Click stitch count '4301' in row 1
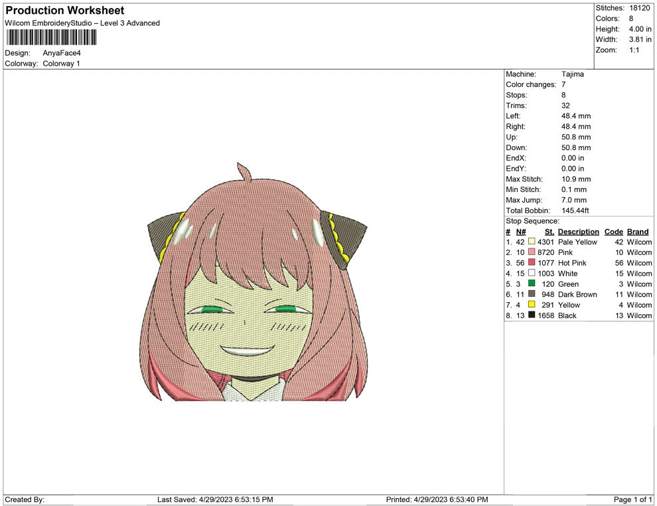657x506 pixels. point(546,242)
